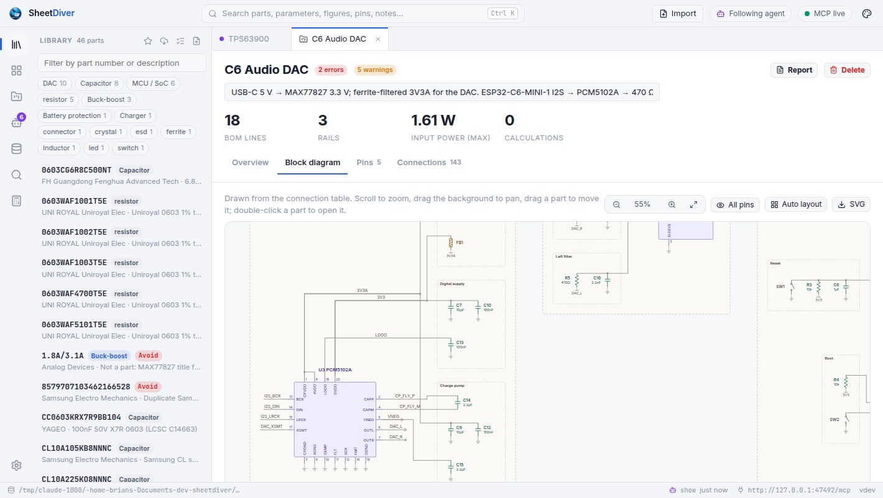Open the grid dashboard sidebar icon
This screenshot has width=883, height=498.
[x=17, y=70]
